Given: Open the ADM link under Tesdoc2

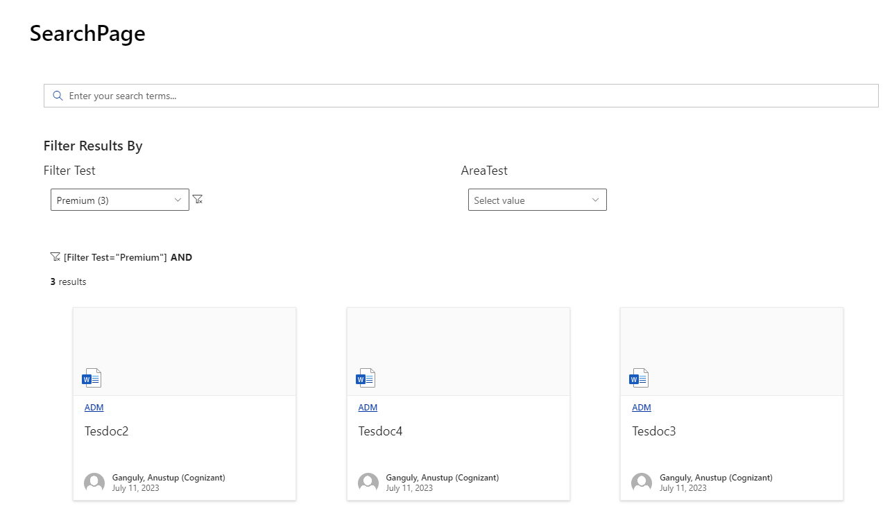Looking at the screenshot, I should [94, 407].
